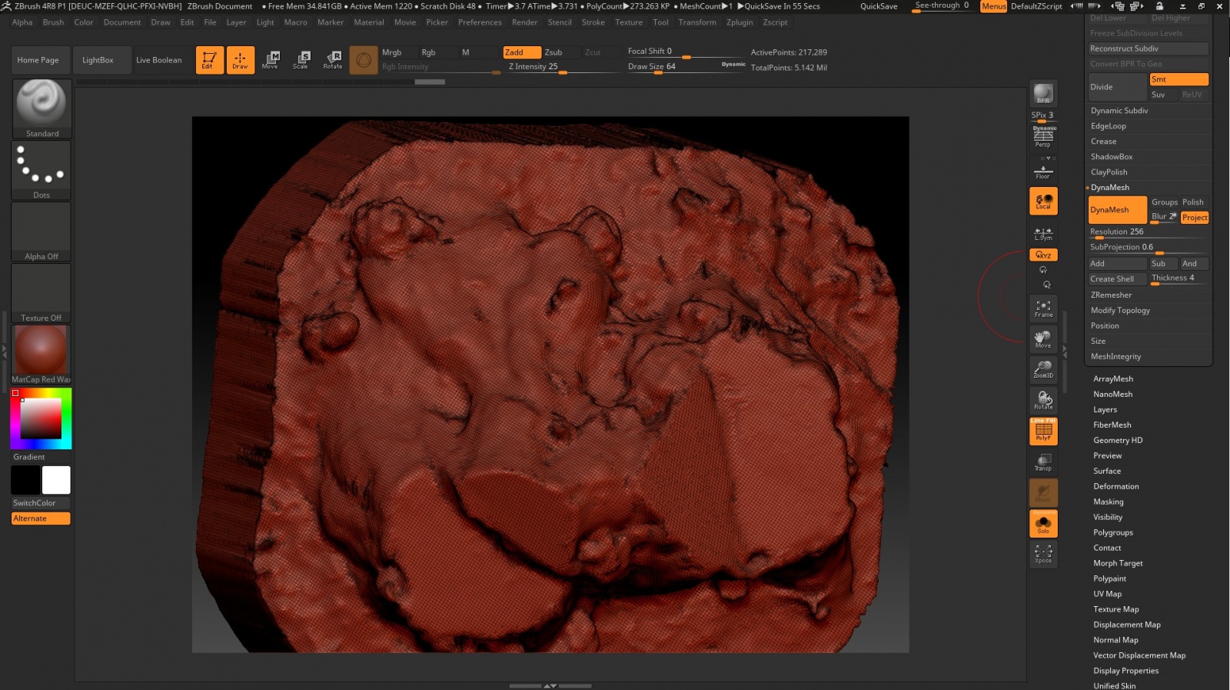Select the Rotate transform tool in top toolbar
Image resolution: width=1230 pixels, height=690 pixels.
point(333,60)
